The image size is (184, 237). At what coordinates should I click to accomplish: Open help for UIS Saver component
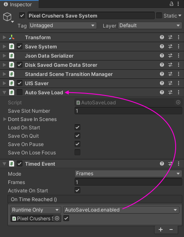(162, 83)
